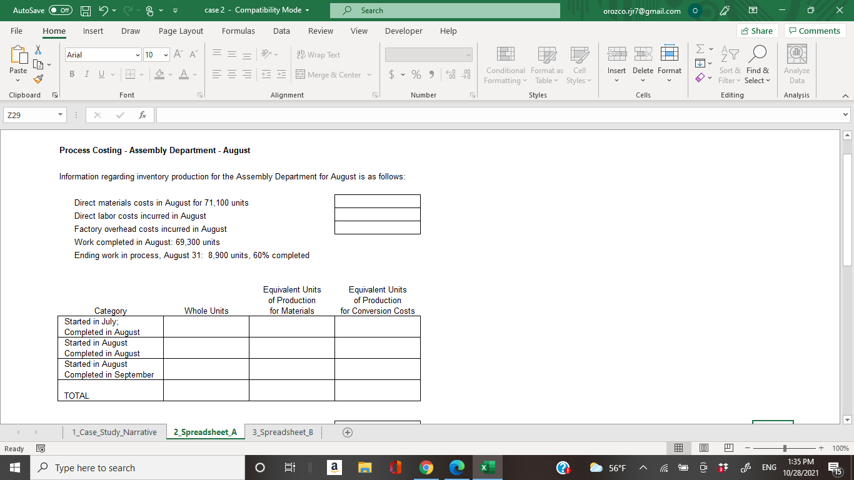
Task: Switch to the Page Layout tab
Action: pos(181,31)
